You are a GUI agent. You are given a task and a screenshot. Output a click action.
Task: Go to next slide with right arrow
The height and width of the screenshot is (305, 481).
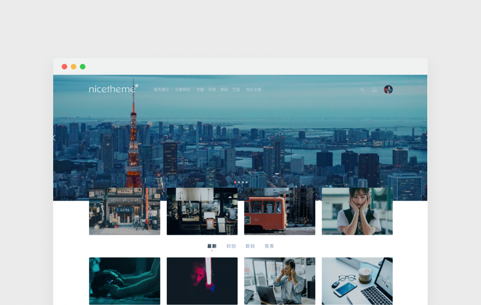(426, 138)
